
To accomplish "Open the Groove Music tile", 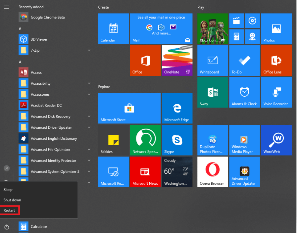I will [x=252, y=21].
